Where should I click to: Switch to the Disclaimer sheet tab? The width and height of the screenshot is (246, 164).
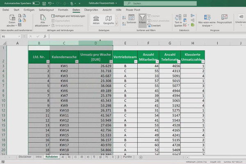point(25,157)
